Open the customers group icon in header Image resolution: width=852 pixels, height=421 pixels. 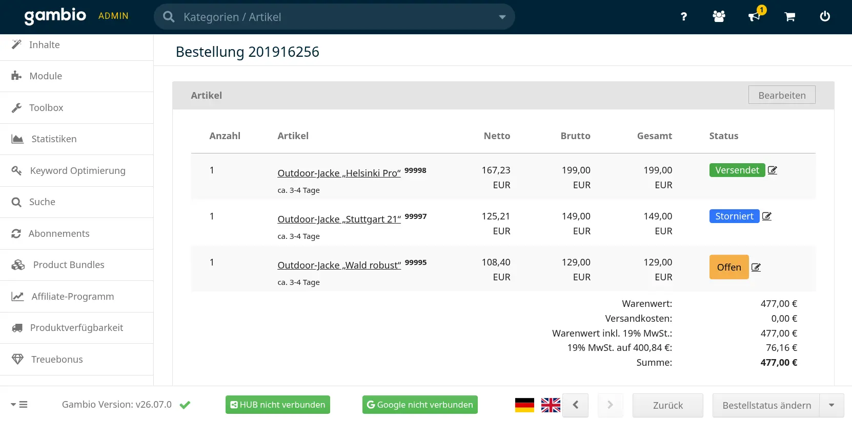719,17
